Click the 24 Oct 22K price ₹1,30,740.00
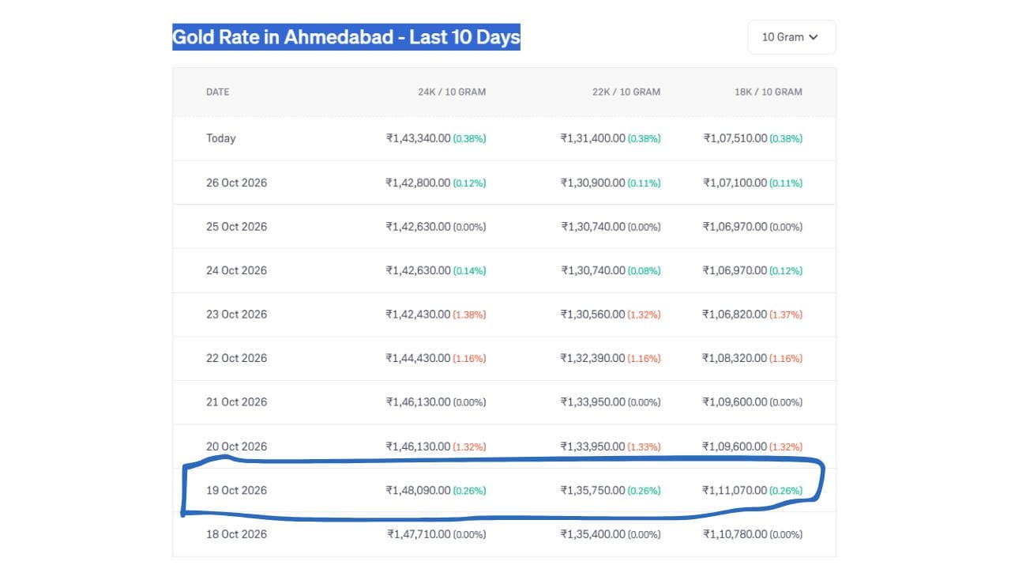 click(593, 270)
